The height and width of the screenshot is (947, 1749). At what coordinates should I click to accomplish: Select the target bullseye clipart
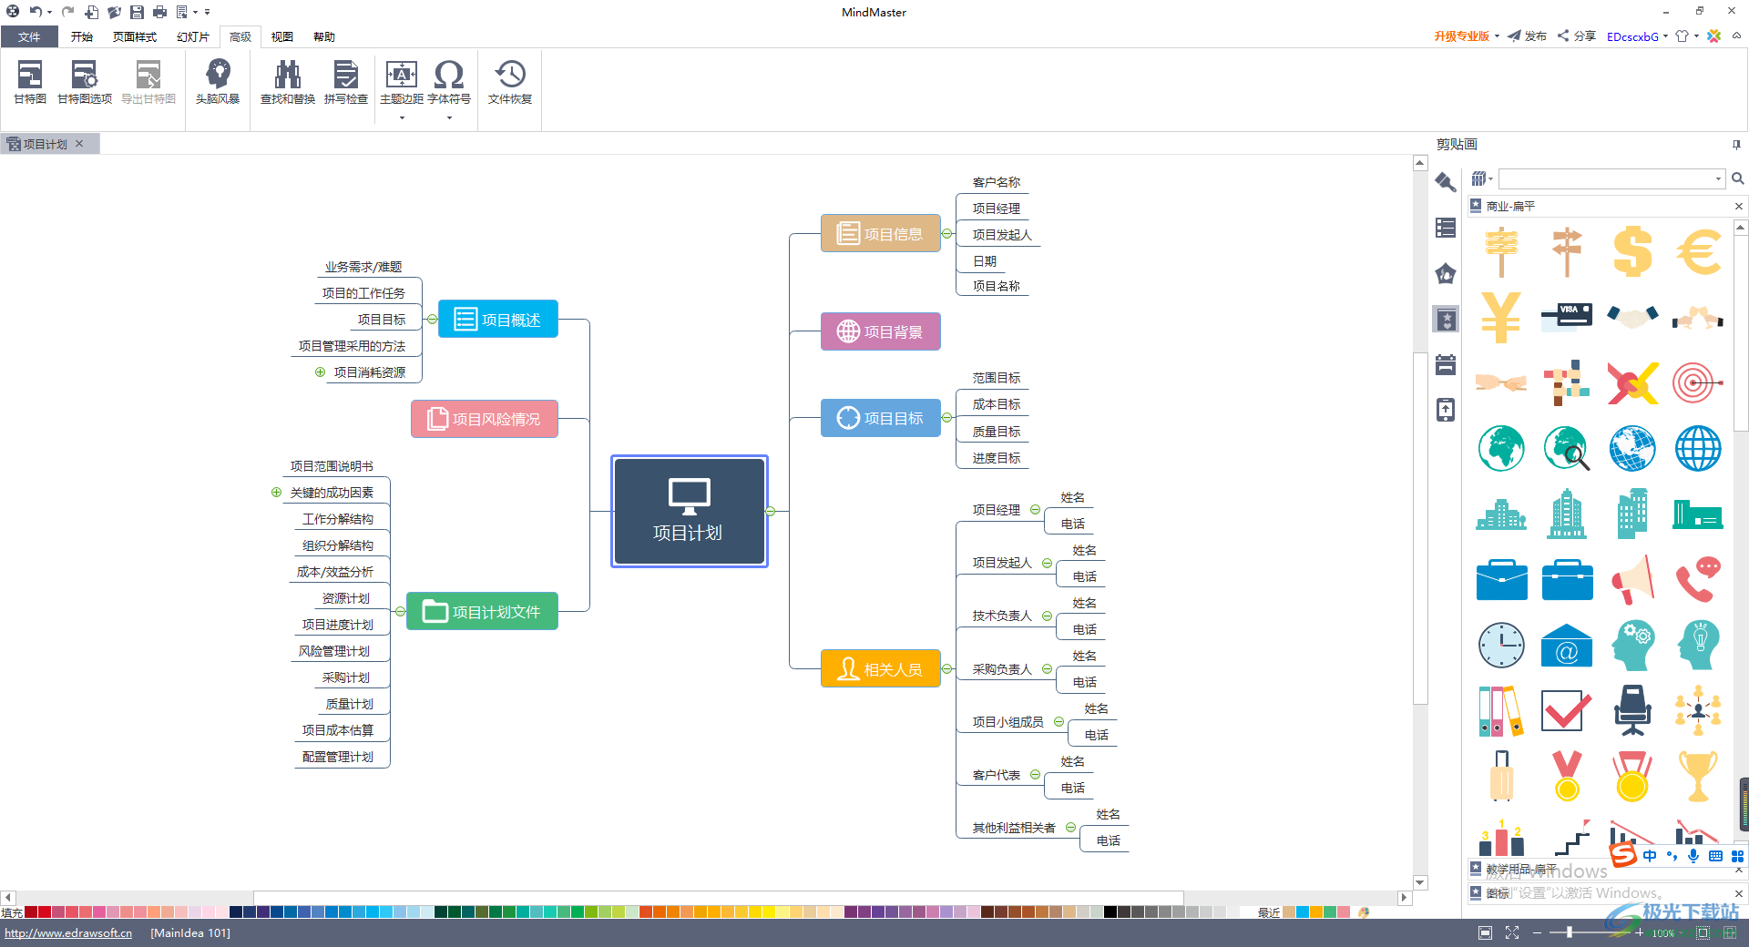[x=1698, y=382]
